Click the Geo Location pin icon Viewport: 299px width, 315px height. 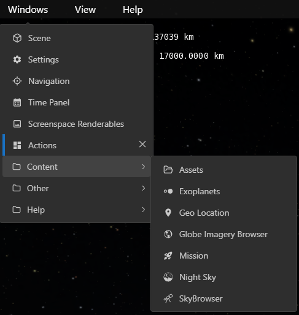coord(168,213)
